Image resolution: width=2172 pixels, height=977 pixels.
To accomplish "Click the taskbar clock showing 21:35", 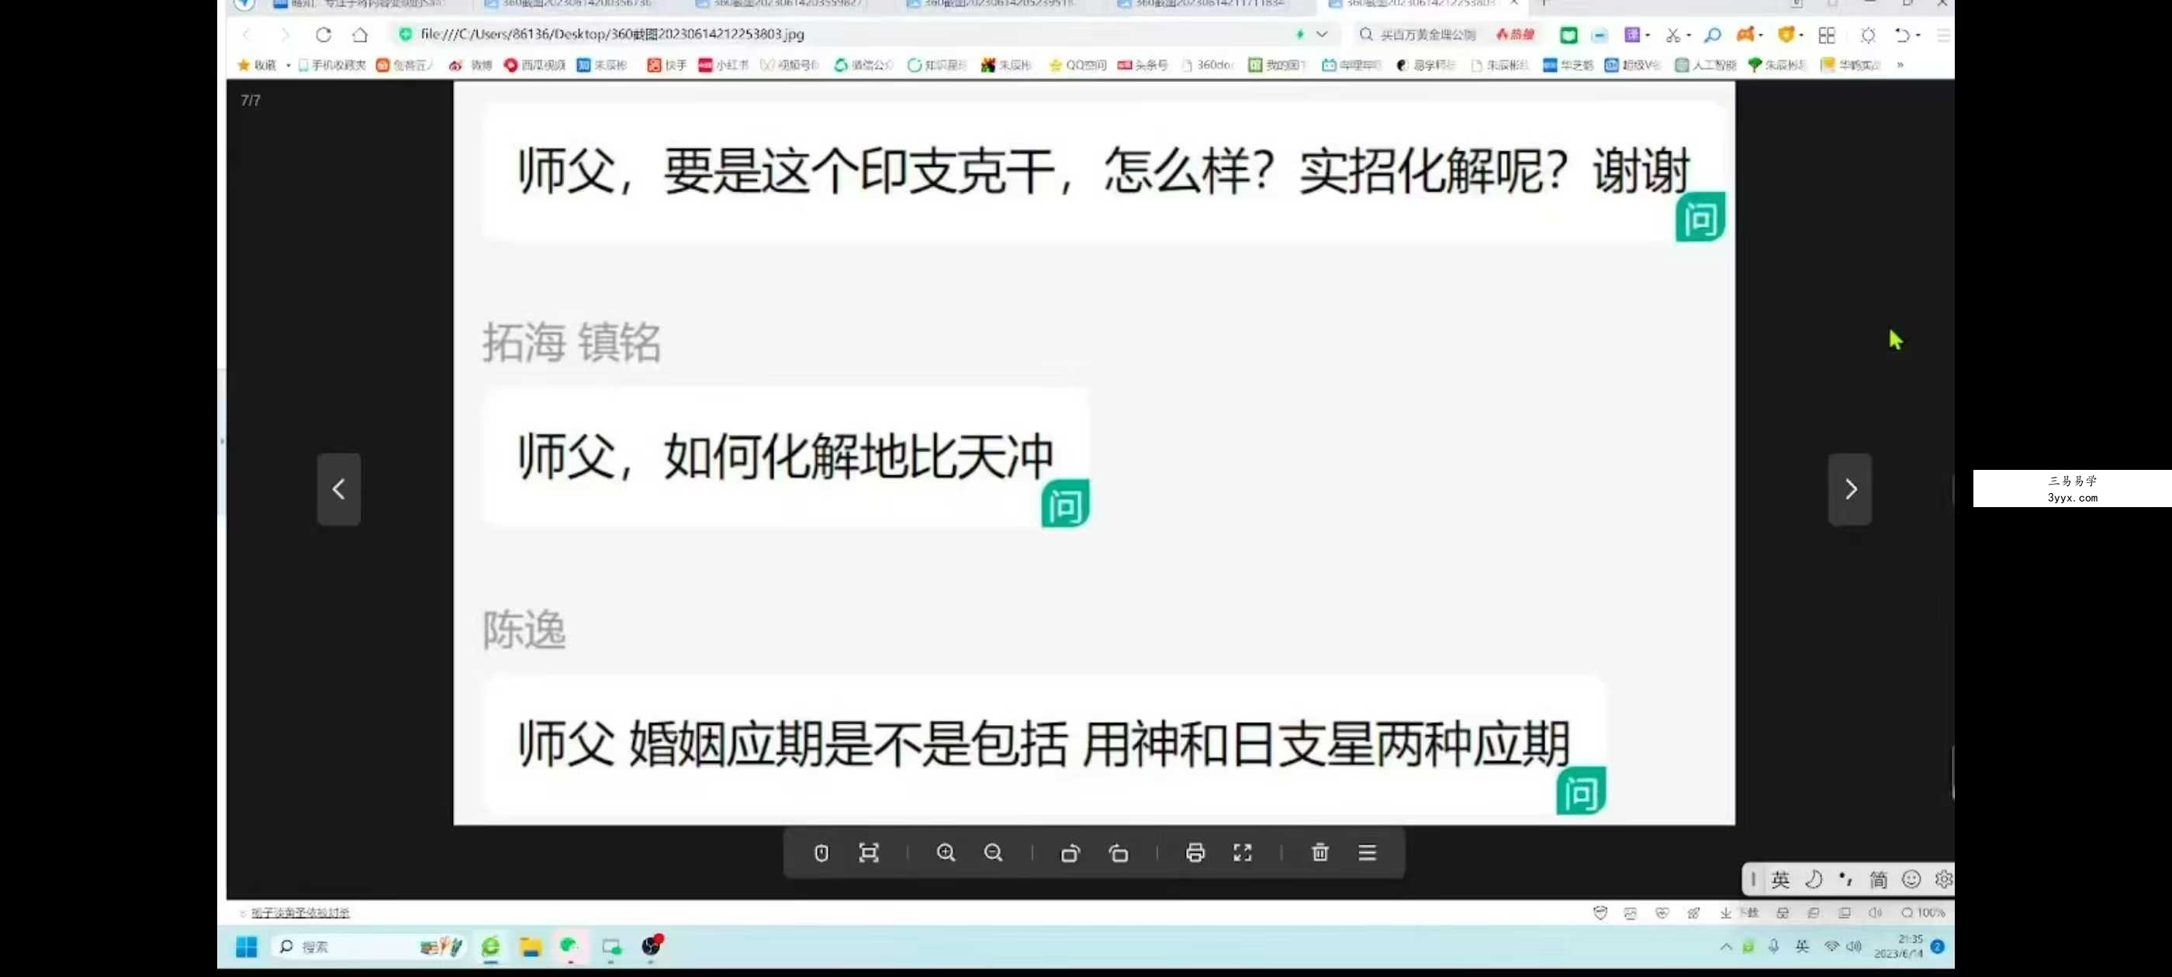I will coord(1899,946).
